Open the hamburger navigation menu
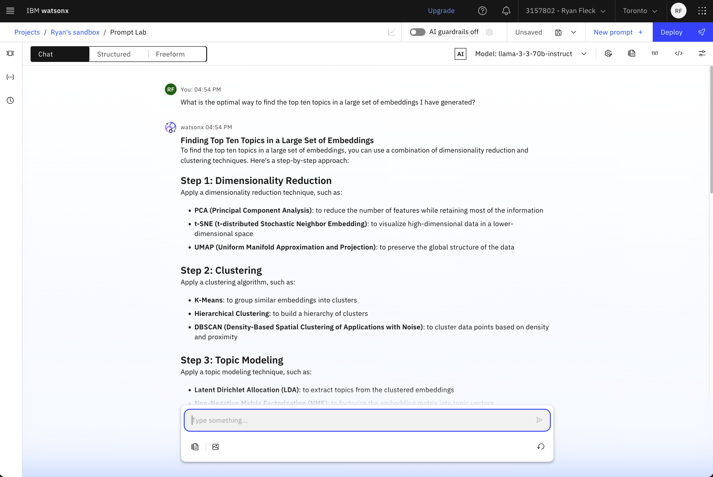Screen dimensions: 713x477 (x=10, y=11)
